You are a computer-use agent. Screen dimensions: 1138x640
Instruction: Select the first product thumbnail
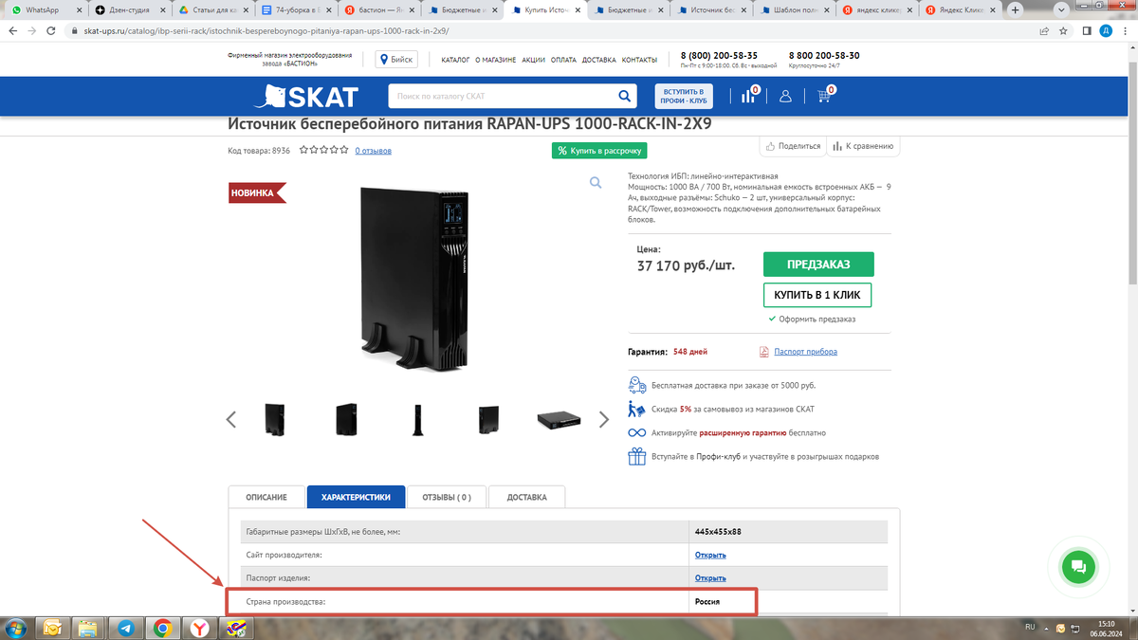click(275, 418)
